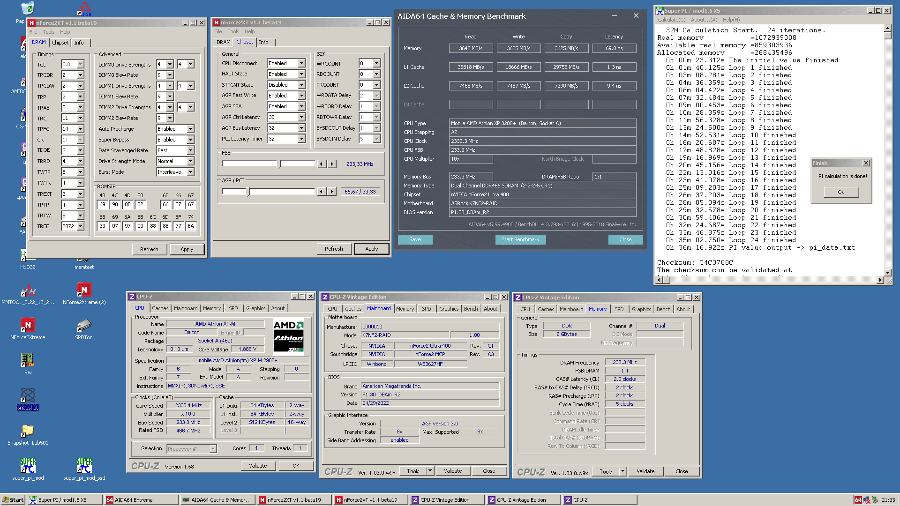Open Help menu in second nForce2XT window
The width and height of the screenshot is (900, 506).
coord(249,31)
